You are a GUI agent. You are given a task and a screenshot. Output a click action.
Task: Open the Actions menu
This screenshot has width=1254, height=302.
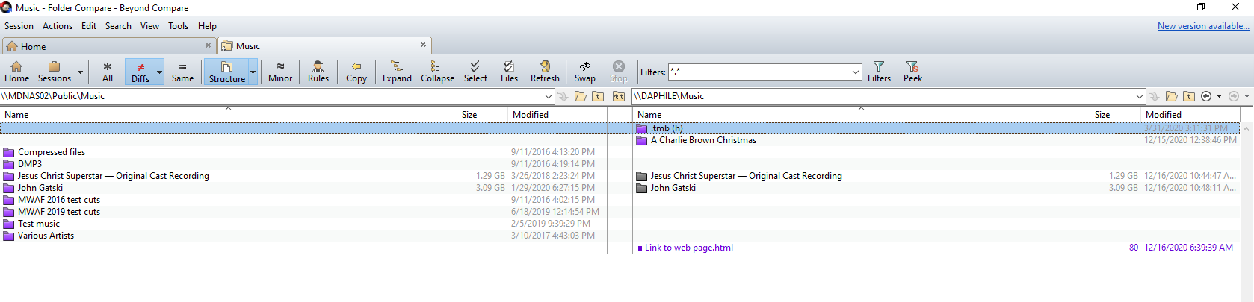tap(58, 26)
